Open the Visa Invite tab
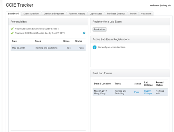Viewport: 174px width, 132px height. (146, 14)
